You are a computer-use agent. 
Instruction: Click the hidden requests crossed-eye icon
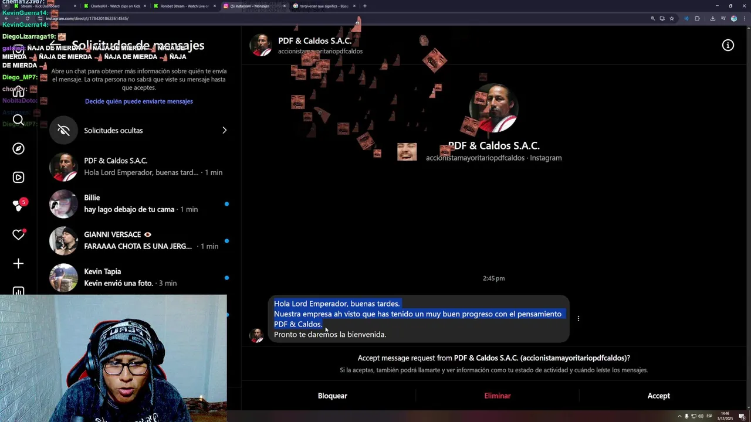(63, 130)
